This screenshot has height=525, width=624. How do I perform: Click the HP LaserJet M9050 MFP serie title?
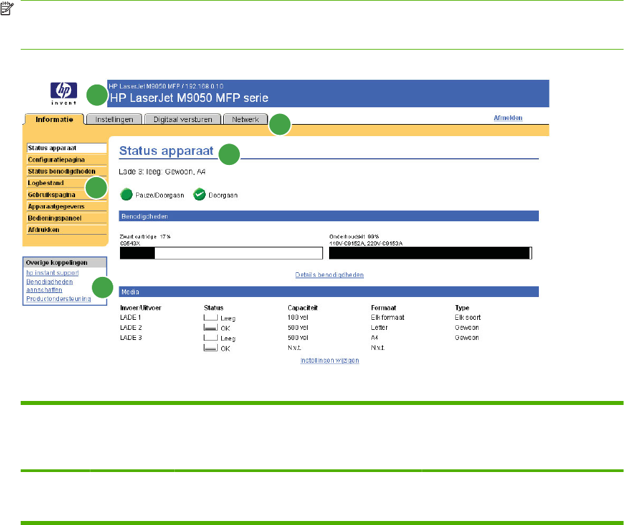click(189, 98)
